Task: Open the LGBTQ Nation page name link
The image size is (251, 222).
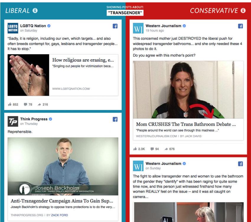Action: pyautogui.click(x=33, y=26)
